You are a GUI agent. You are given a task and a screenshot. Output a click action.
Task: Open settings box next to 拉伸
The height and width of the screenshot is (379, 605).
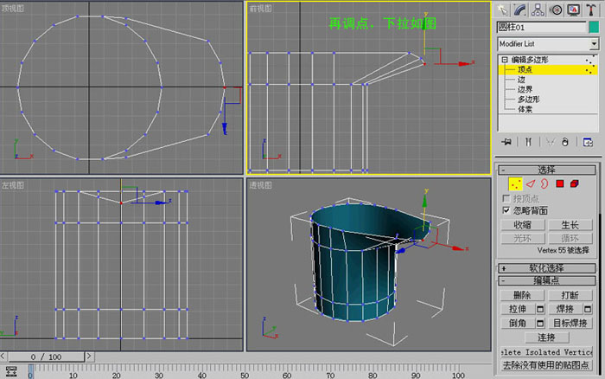click(540, 309)
